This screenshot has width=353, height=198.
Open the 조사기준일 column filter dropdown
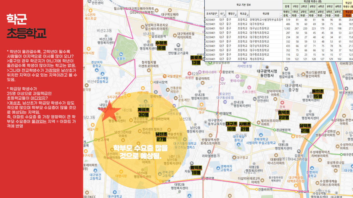[218, 16]
